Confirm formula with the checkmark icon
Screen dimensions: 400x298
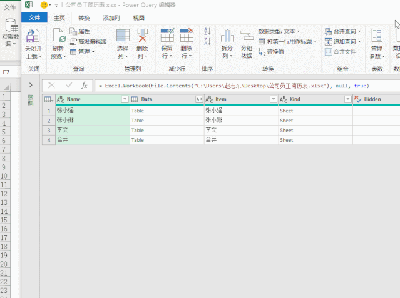pyautogui.click(x=69, y=86)
